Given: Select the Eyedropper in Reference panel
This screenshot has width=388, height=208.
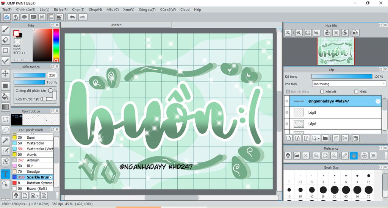Looking at the screenshot, I should (x=345, y=156).
